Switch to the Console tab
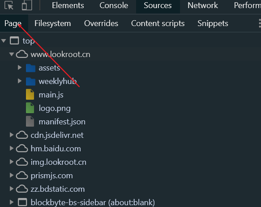Viewport: 261px width, 207px height. click(x=114, y=5)
